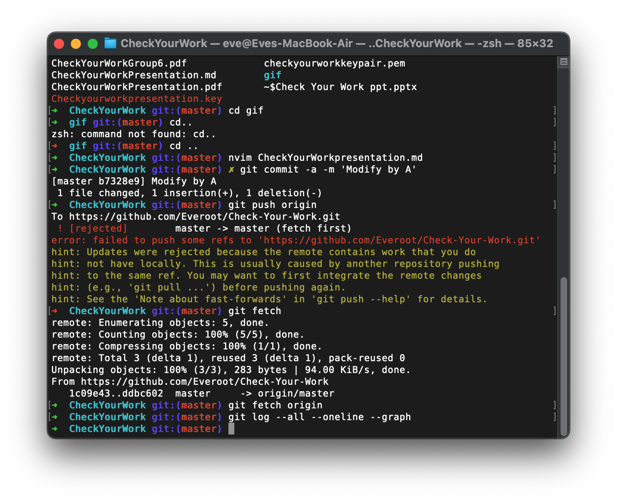Screen dimensions: 617x501
Task: Click the split pane icon above the scrollbar
Action: (563, 62)
